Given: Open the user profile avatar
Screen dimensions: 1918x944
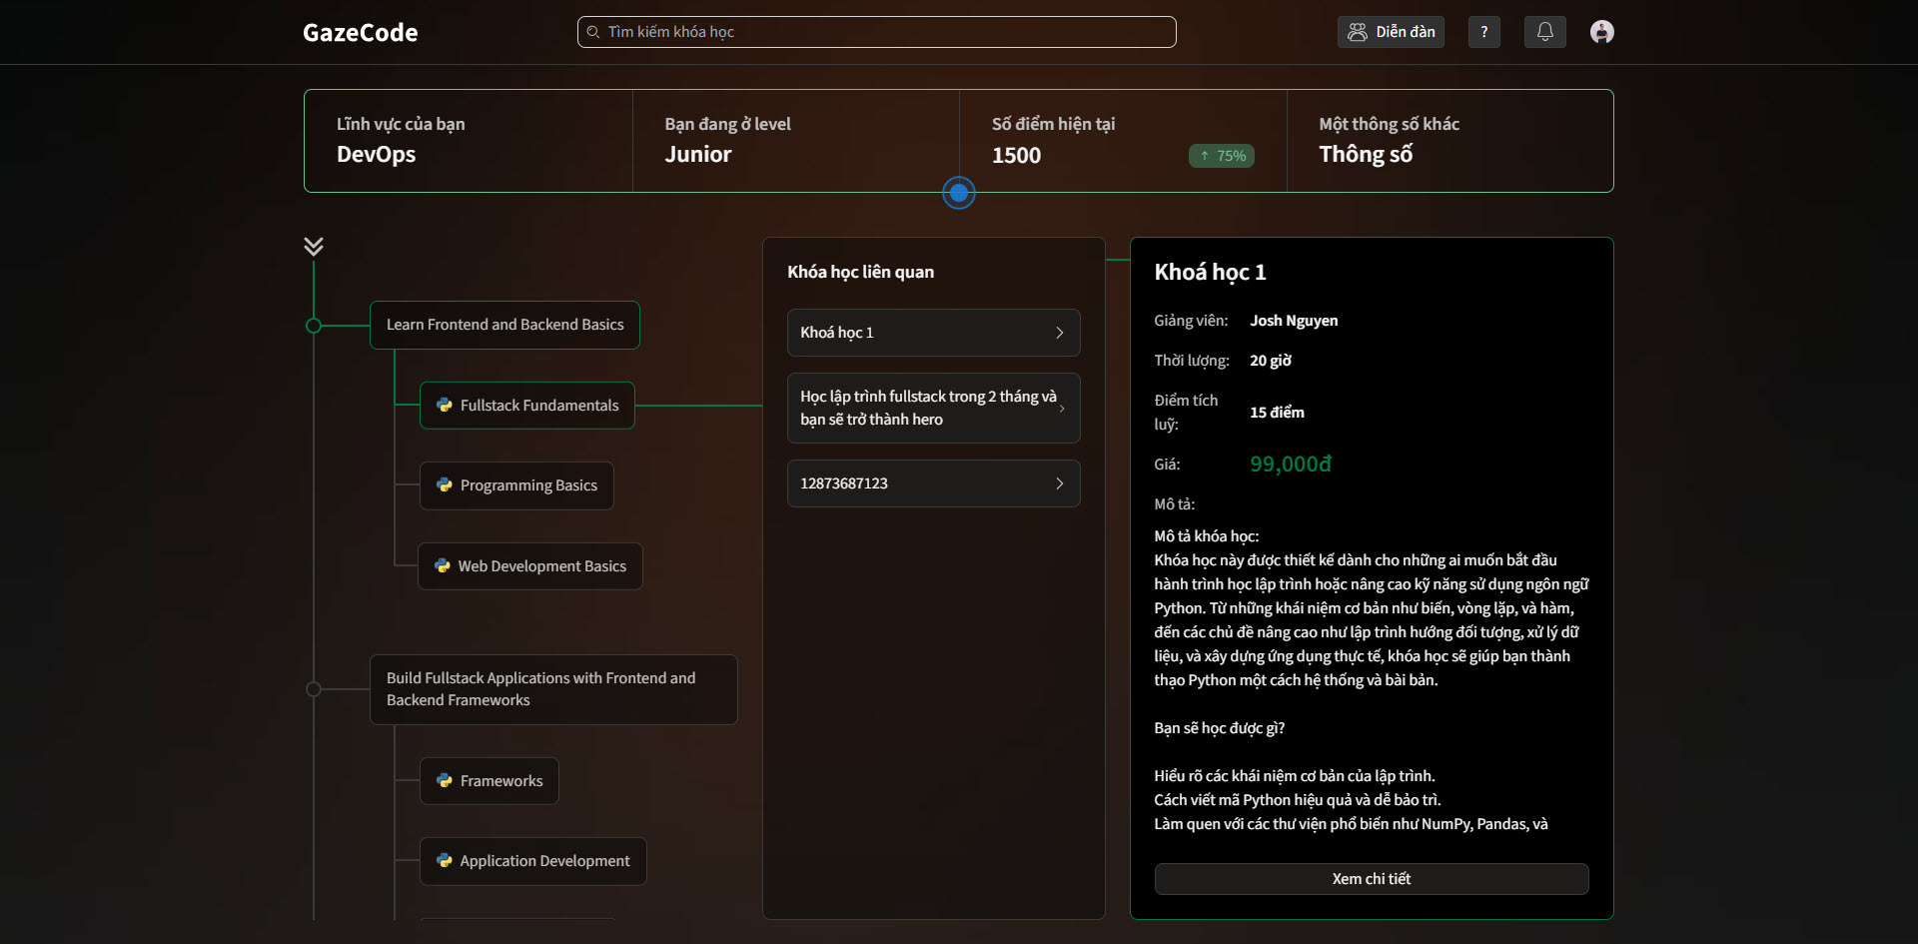Looking at the screenshot, I should coord(1601,32).
